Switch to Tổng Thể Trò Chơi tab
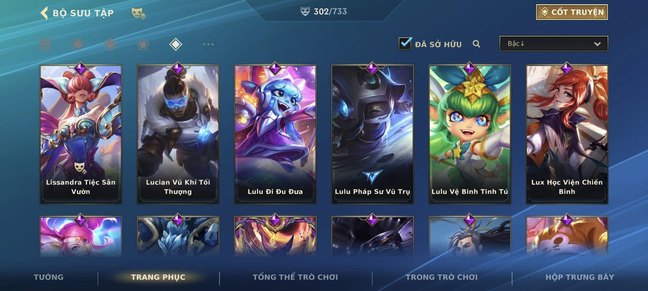 pyautogui.click(x=295, y=277)
